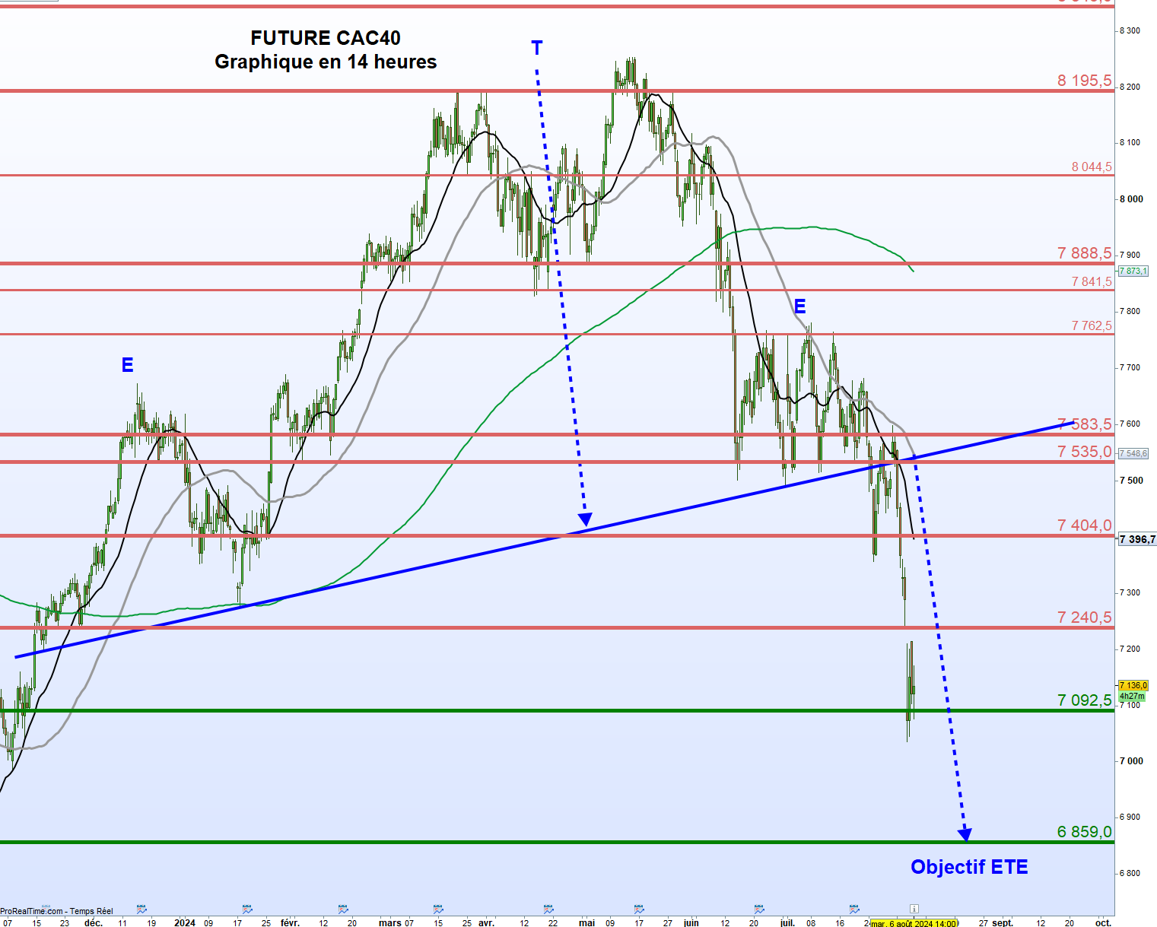Click the gray 7 548,6 indicator label
The height and width of the screenshot is (927, 1157).
click(1133, 453)
